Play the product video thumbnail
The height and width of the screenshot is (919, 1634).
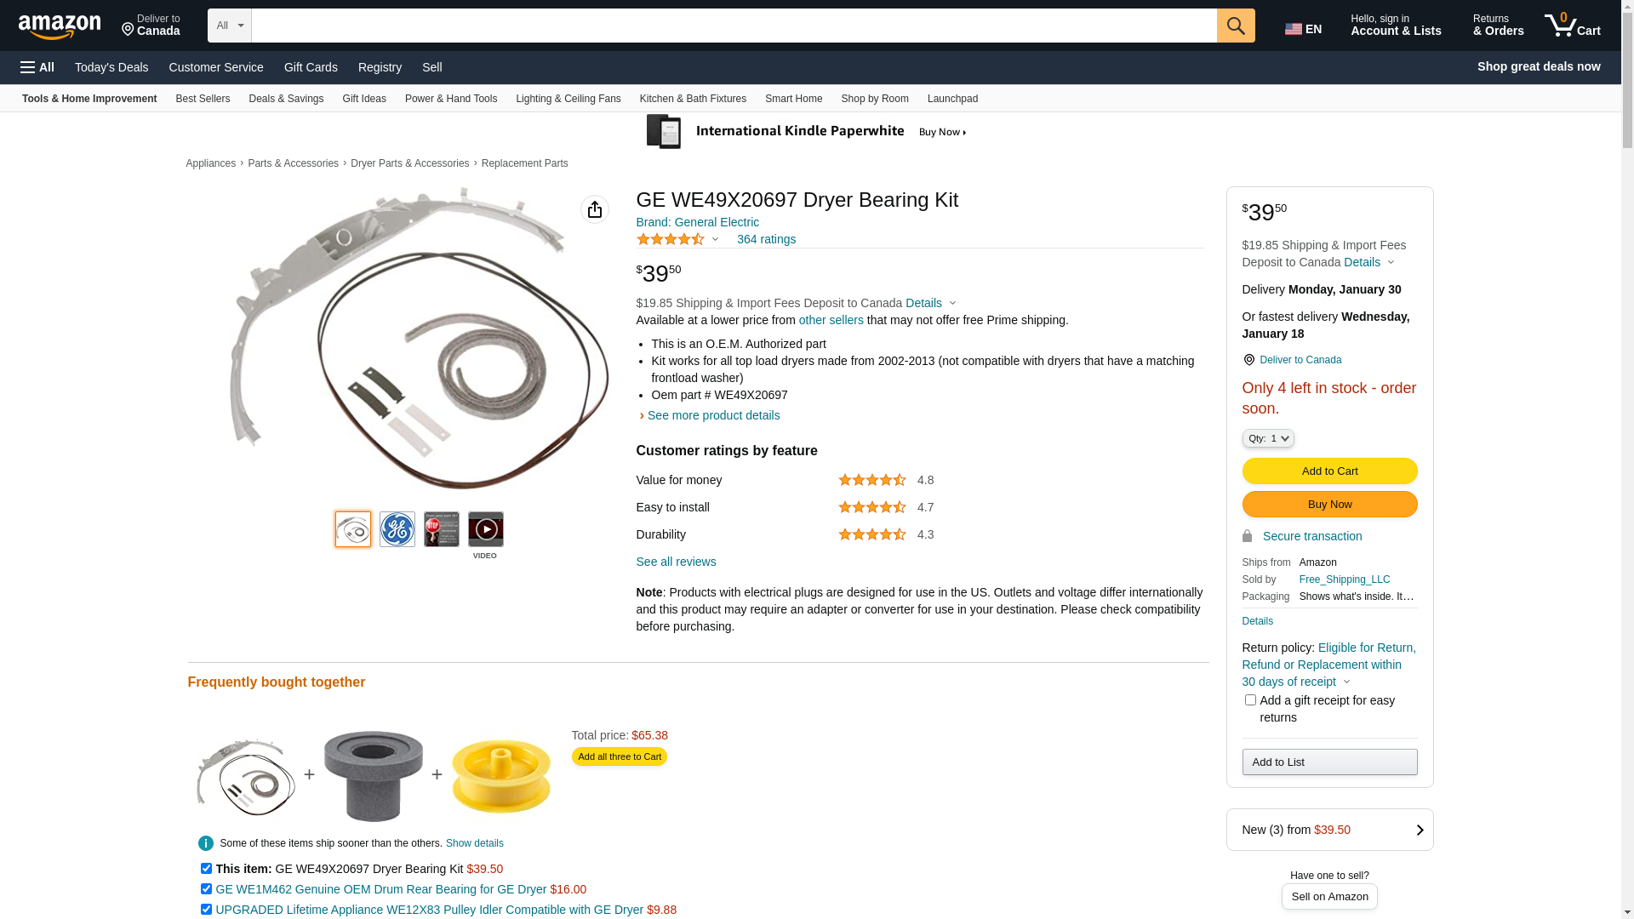485,529
